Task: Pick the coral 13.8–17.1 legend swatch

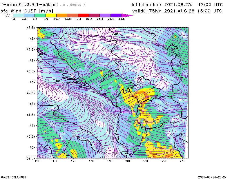Action: pyautogui.click(x=73, y=15)
